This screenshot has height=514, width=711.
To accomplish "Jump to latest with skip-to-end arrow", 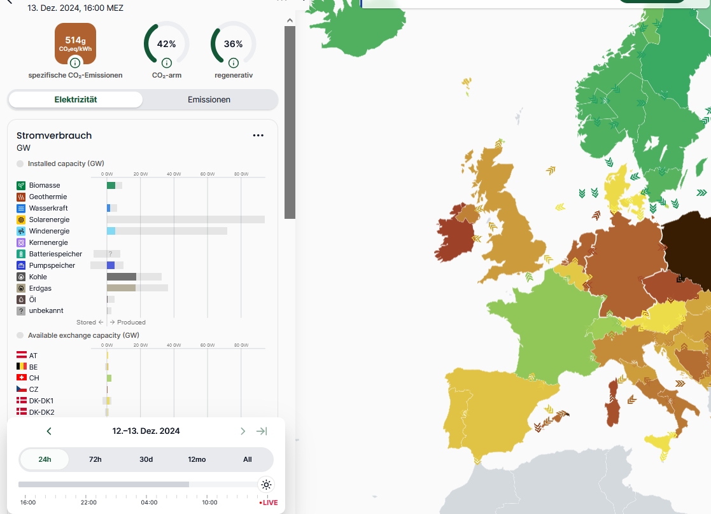I will pyautogui.click(x=262, y=431).
